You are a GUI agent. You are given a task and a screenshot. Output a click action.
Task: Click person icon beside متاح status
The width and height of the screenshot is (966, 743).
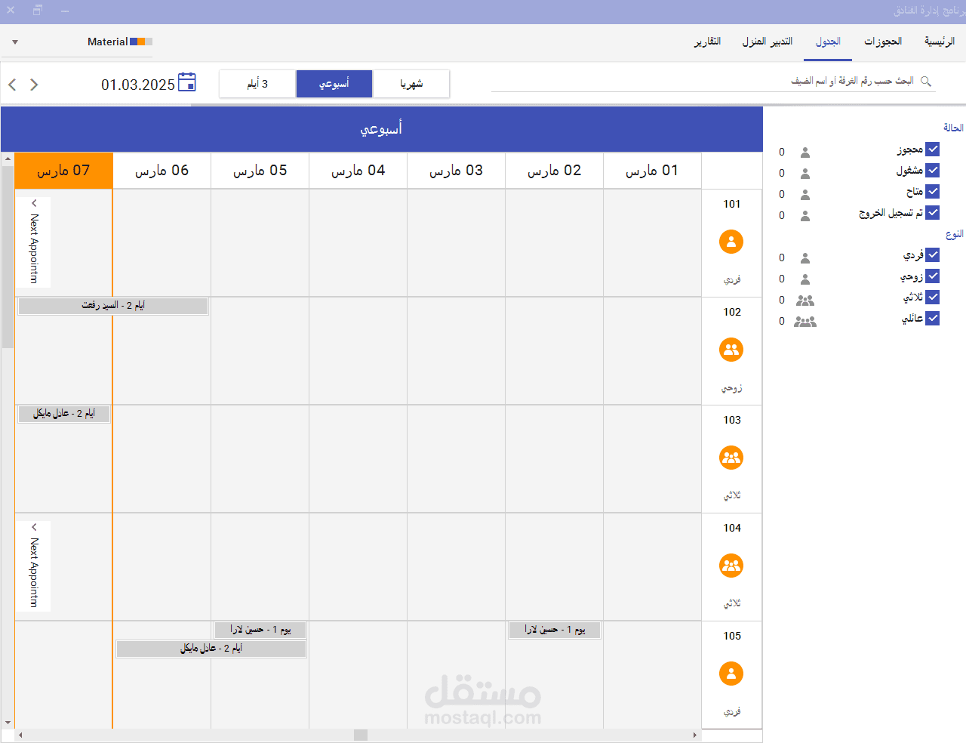coord(805,194)
